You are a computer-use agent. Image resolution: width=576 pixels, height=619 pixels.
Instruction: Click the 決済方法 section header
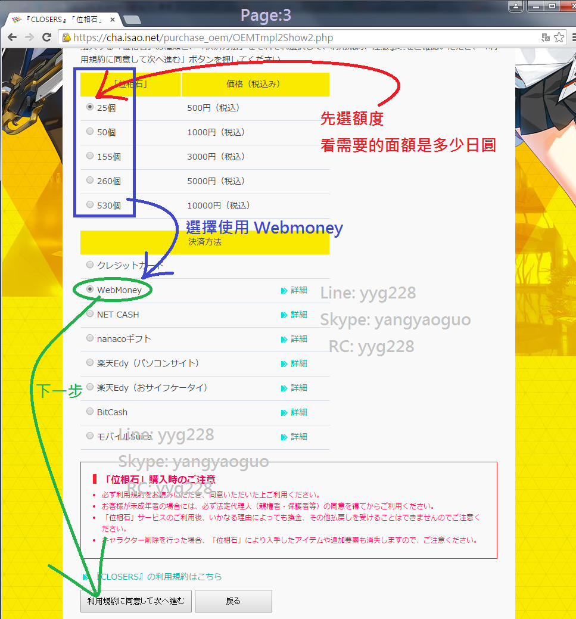[205, 242]
